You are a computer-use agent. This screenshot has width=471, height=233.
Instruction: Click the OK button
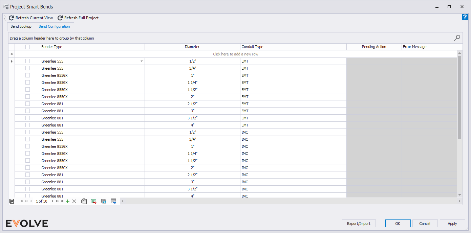pyautogui.click(x=398, y=224)
